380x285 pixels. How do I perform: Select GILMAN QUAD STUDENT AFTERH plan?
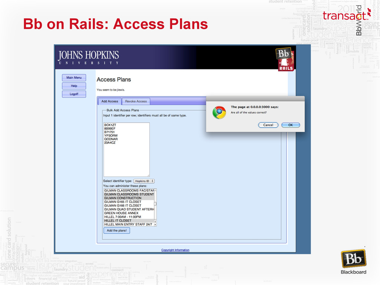(x=129, y=209)
